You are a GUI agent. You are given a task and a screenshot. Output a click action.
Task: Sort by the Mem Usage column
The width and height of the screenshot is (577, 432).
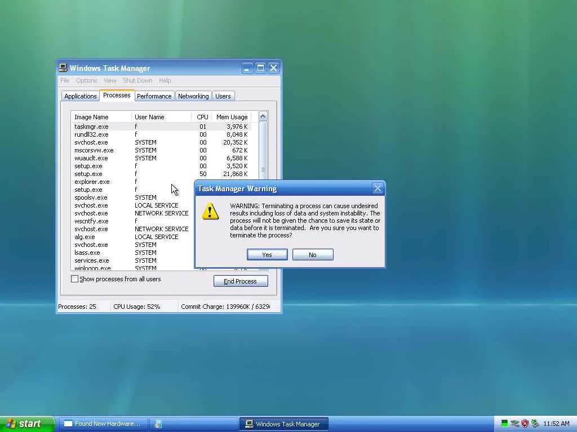click(x=232, y=117)
